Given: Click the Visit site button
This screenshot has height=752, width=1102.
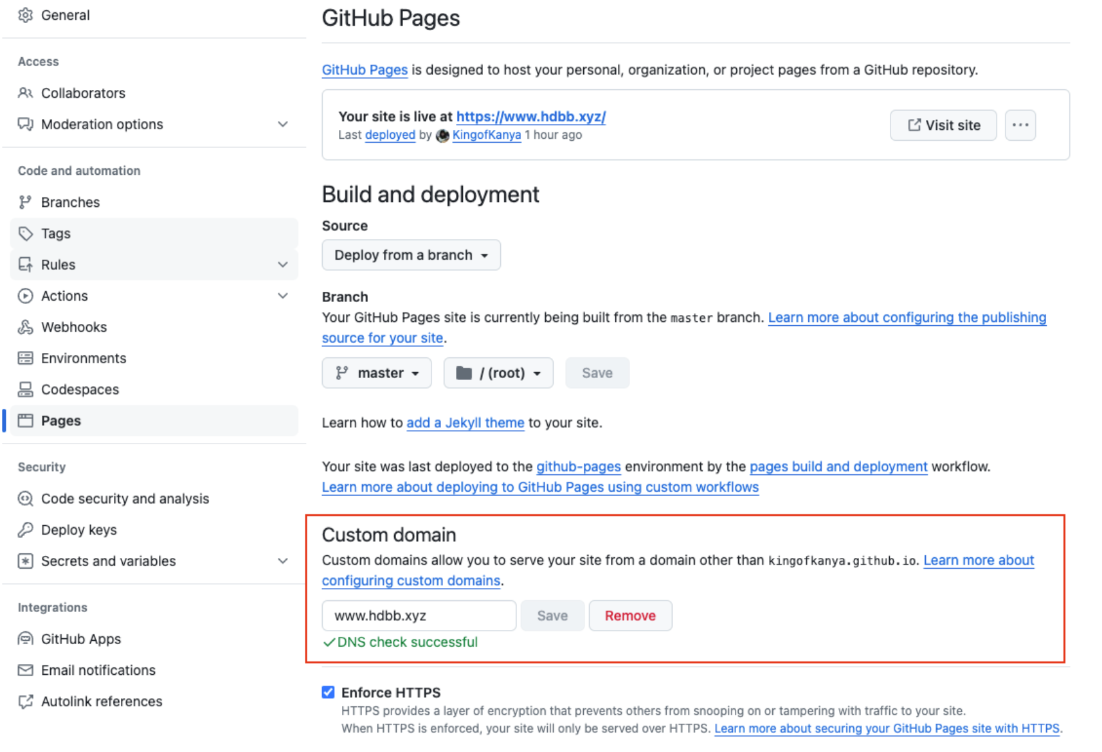Looking at the screenshot, I should point(943,125).
